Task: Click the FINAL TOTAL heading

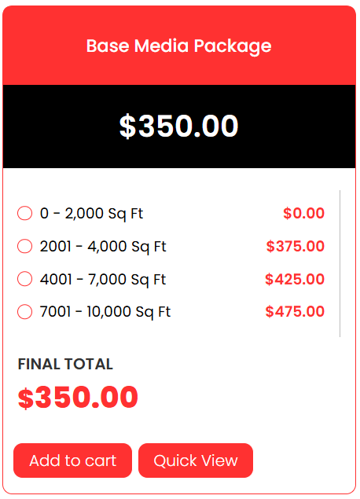Action: (x=65, y=364)
